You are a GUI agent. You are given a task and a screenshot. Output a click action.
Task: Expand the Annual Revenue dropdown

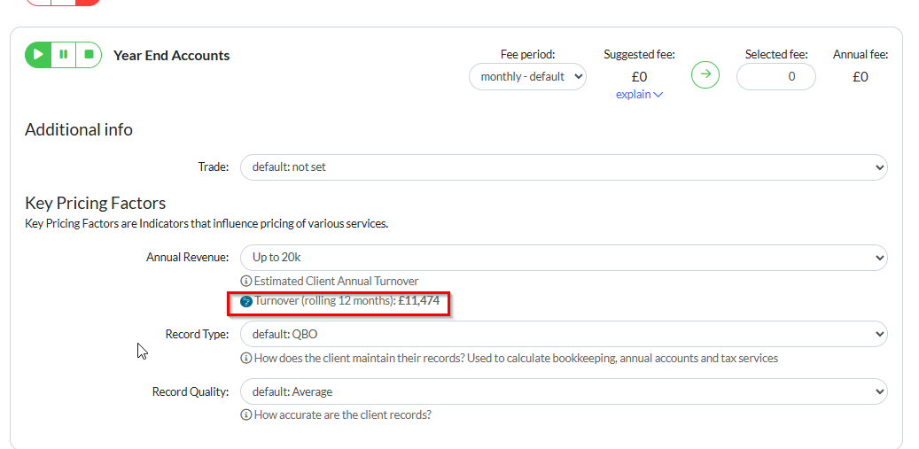pyautogui.click(x=563, y=258)
